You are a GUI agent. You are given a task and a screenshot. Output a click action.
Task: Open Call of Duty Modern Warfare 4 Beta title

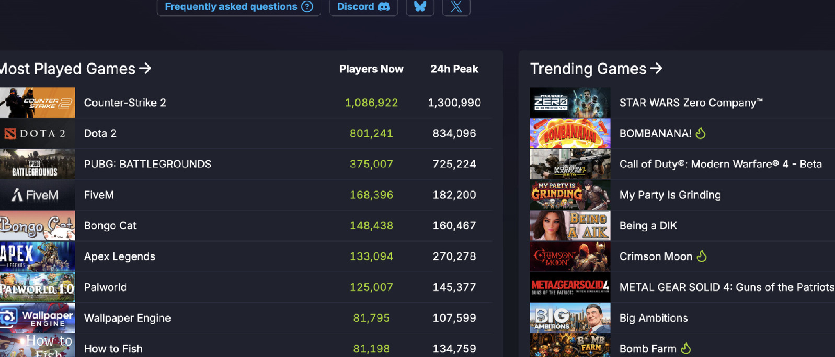720,164
